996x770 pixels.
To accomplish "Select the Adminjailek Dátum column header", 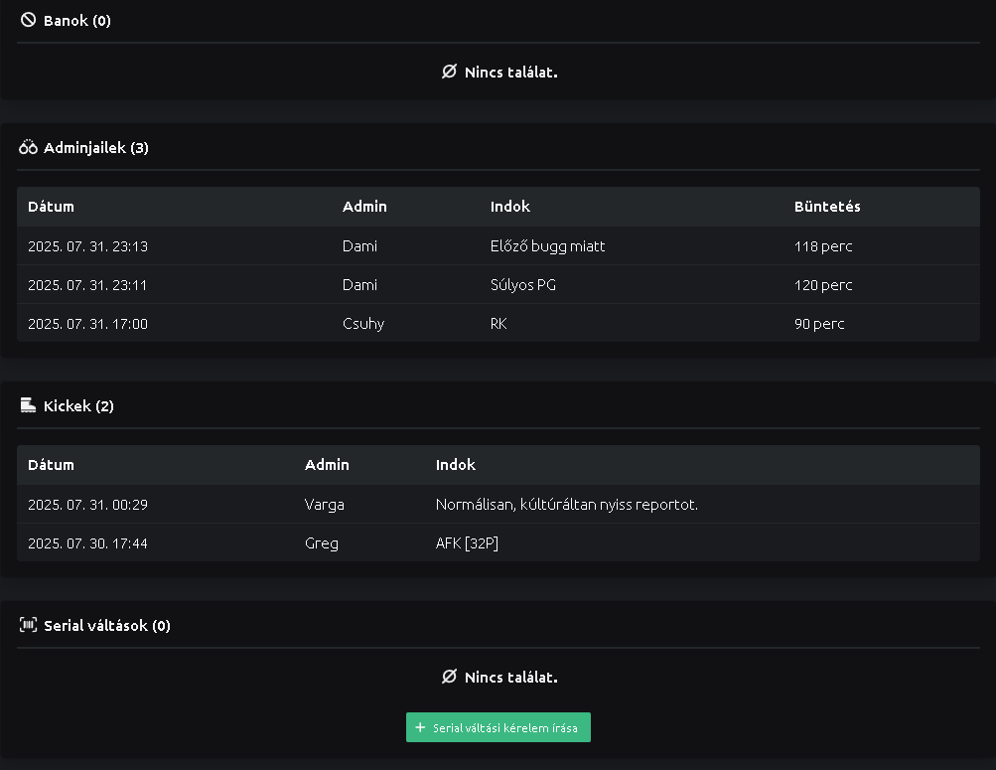I will [51, 207].
